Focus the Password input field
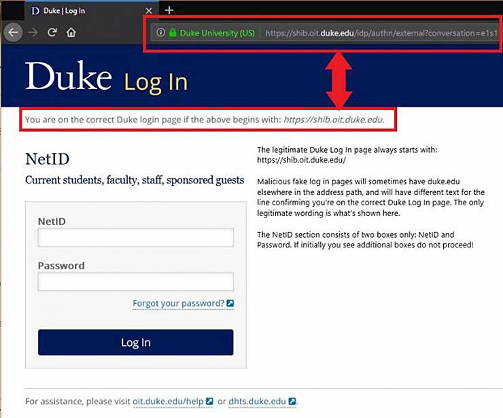Screen dimensions: 503x418 (x=136, y=281)
